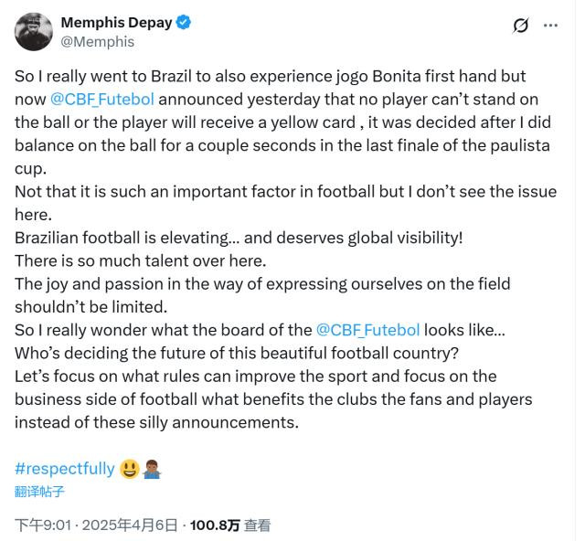The height and width of the screenshot is (541, 585).
Task: Click the Grok icon on the post
Action: click(520, 26)
